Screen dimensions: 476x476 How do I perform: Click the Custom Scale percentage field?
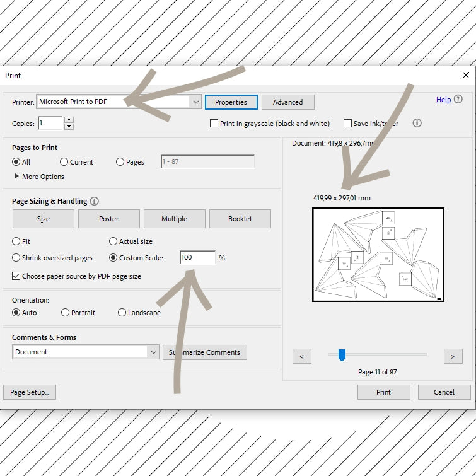click(x=197, y=257)
